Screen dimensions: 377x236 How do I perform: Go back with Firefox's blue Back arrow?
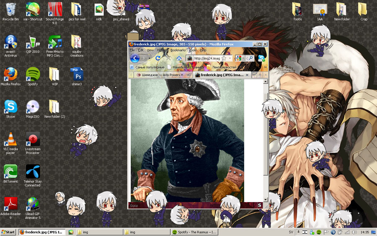(134, 58)
